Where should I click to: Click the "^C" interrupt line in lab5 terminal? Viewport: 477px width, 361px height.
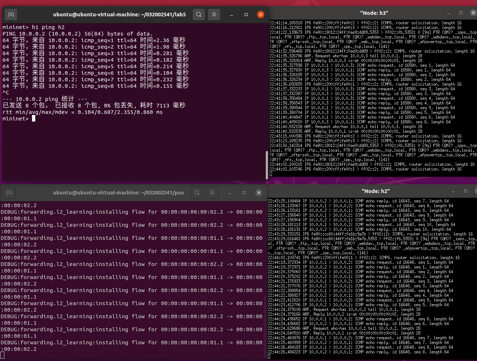tap(6, 93)
